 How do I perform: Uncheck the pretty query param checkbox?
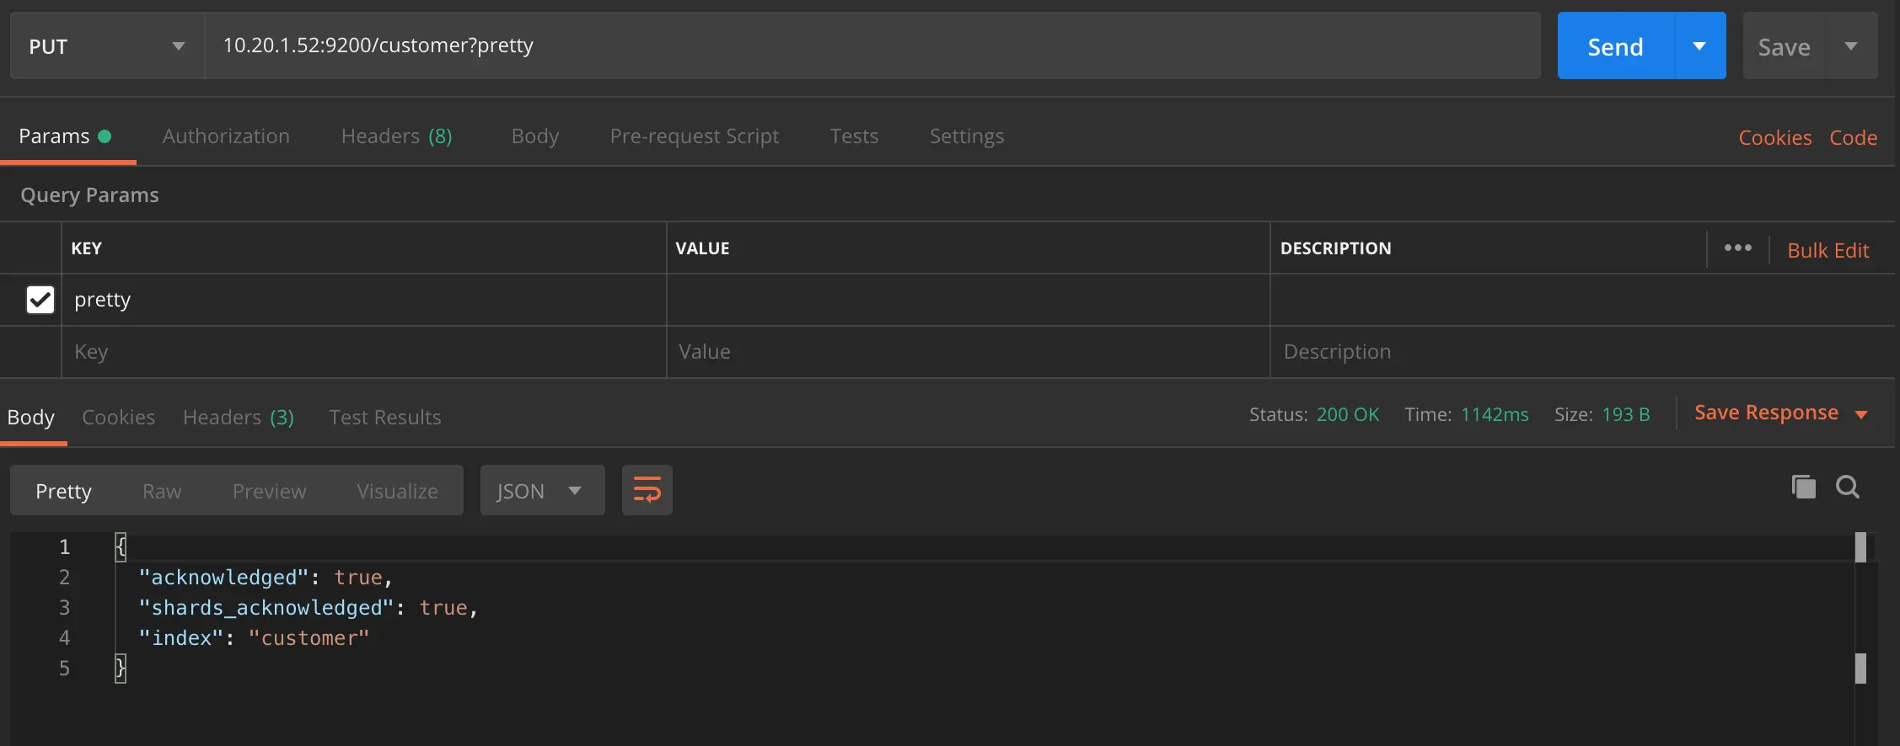pos(40,300)
